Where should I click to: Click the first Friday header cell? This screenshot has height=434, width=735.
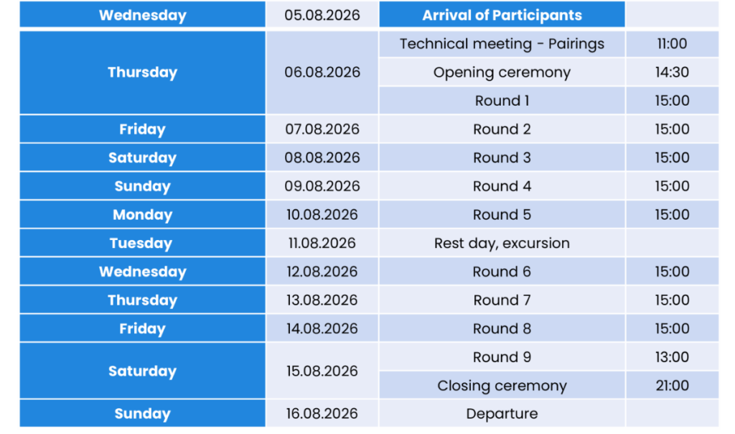pyautogui.click(x=143, y=129)
